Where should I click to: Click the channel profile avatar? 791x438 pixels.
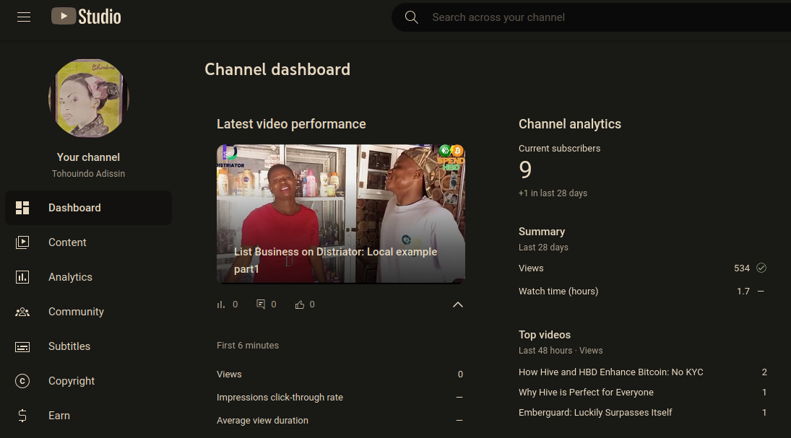coord(89,98)
